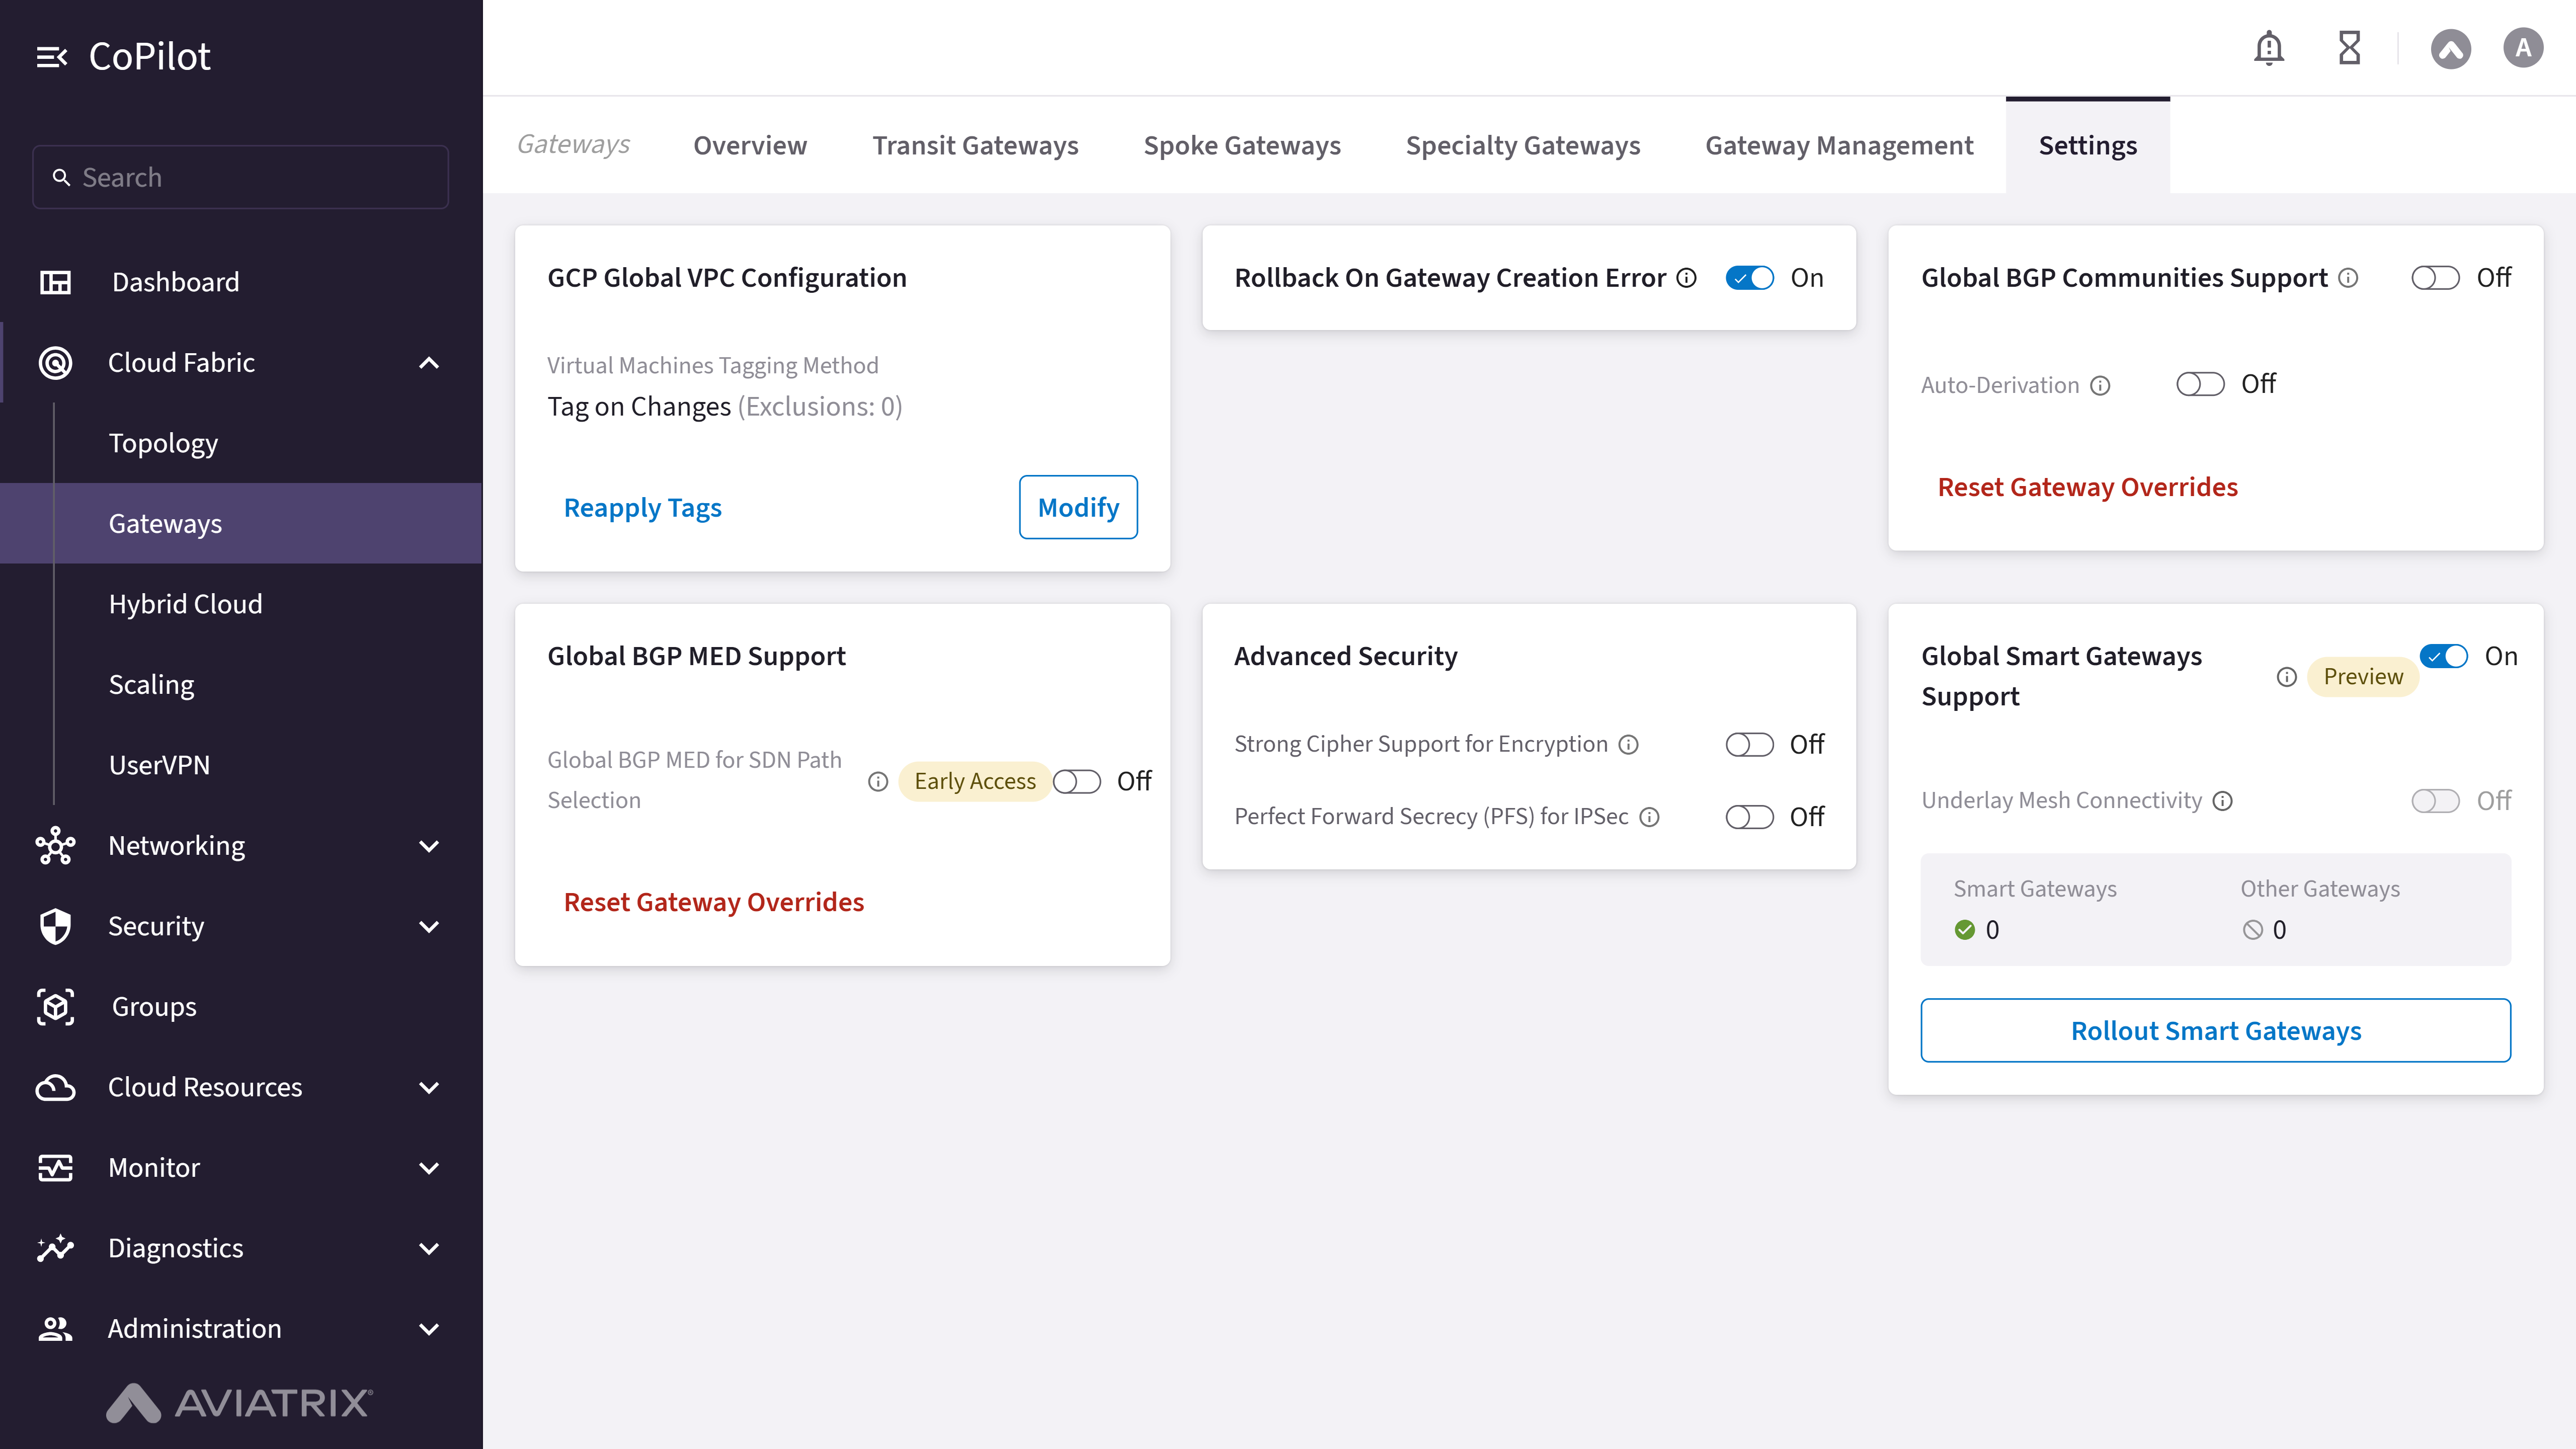The image size is (2576, 1449).
Task: Click the Monitor pulse icon
Action: pos(55,1168)
